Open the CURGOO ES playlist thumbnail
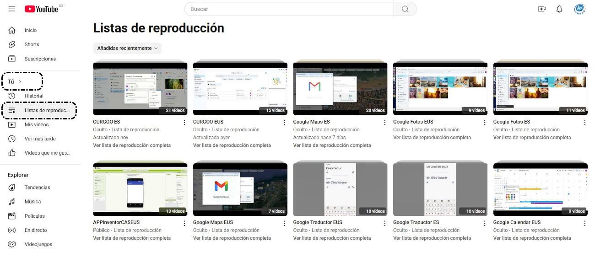 pos(140,88)
